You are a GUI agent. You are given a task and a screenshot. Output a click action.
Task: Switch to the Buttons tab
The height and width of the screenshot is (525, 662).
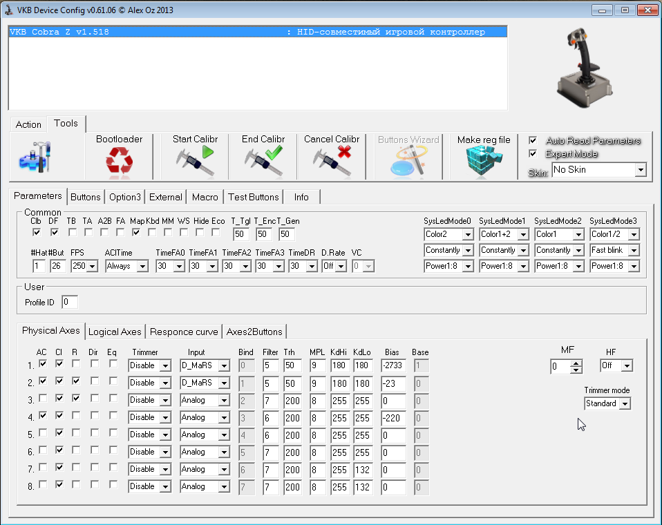pyautogui.click(x=86, y=197)
